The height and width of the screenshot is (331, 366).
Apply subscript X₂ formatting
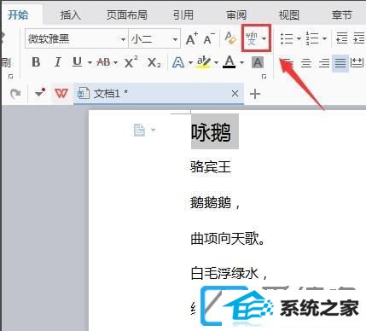click(154, 62)
